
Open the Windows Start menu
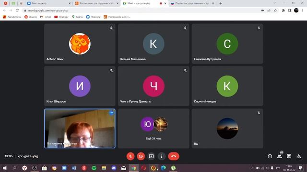[x=5, y=168]
